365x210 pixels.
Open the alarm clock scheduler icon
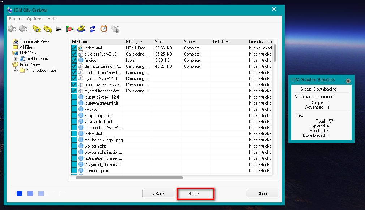pyautogui.click(x=104, y=29)
